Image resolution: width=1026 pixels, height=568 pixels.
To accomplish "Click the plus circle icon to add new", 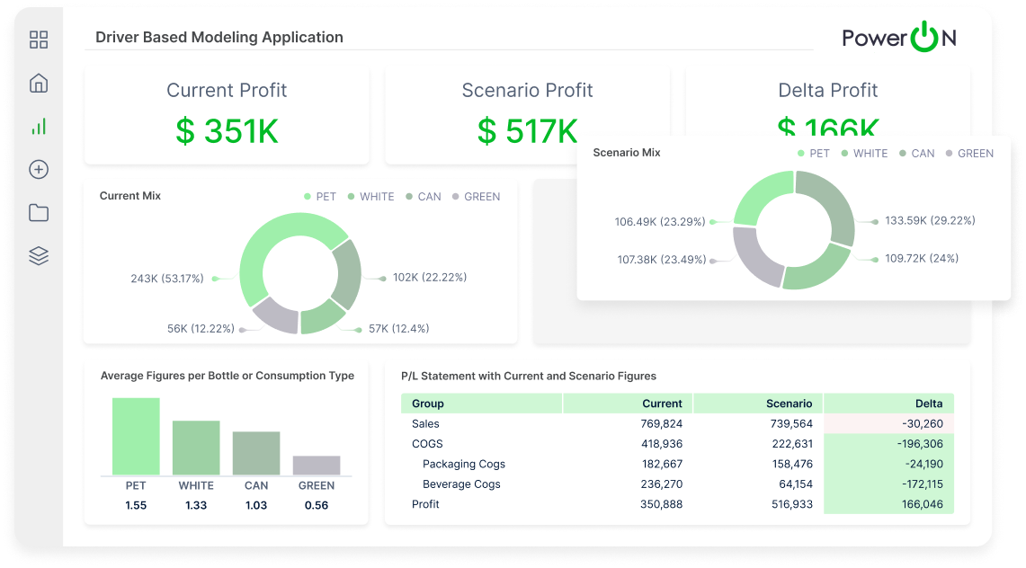I will (x=38, y=169).
